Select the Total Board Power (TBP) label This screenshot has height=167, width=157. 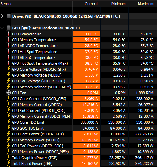[32, 164]
